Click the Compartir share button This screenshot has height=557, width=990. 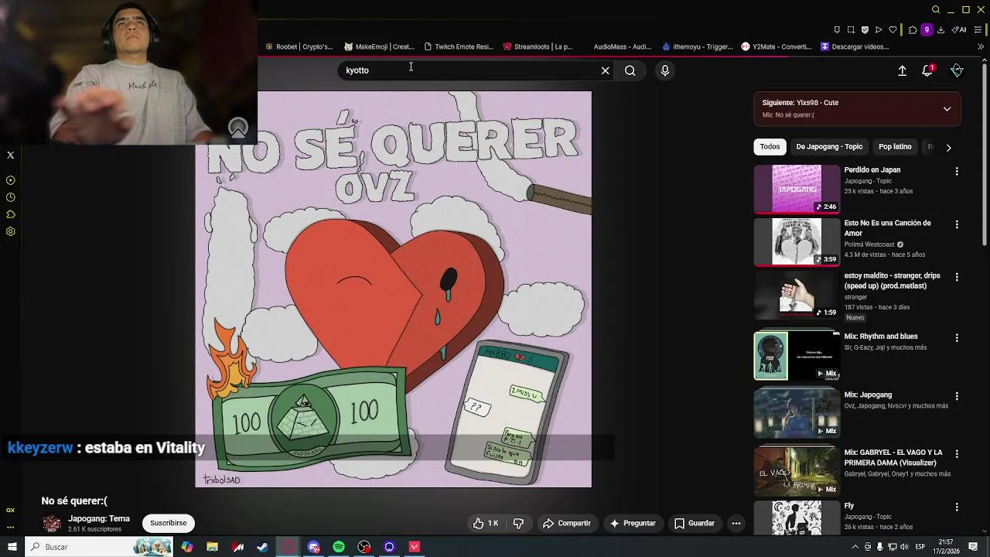pos(567,524)
